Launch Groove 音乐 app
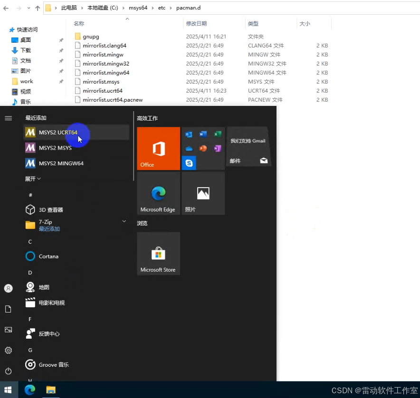The width and height of the screenshot is (420, 398). tap(76, 365)
